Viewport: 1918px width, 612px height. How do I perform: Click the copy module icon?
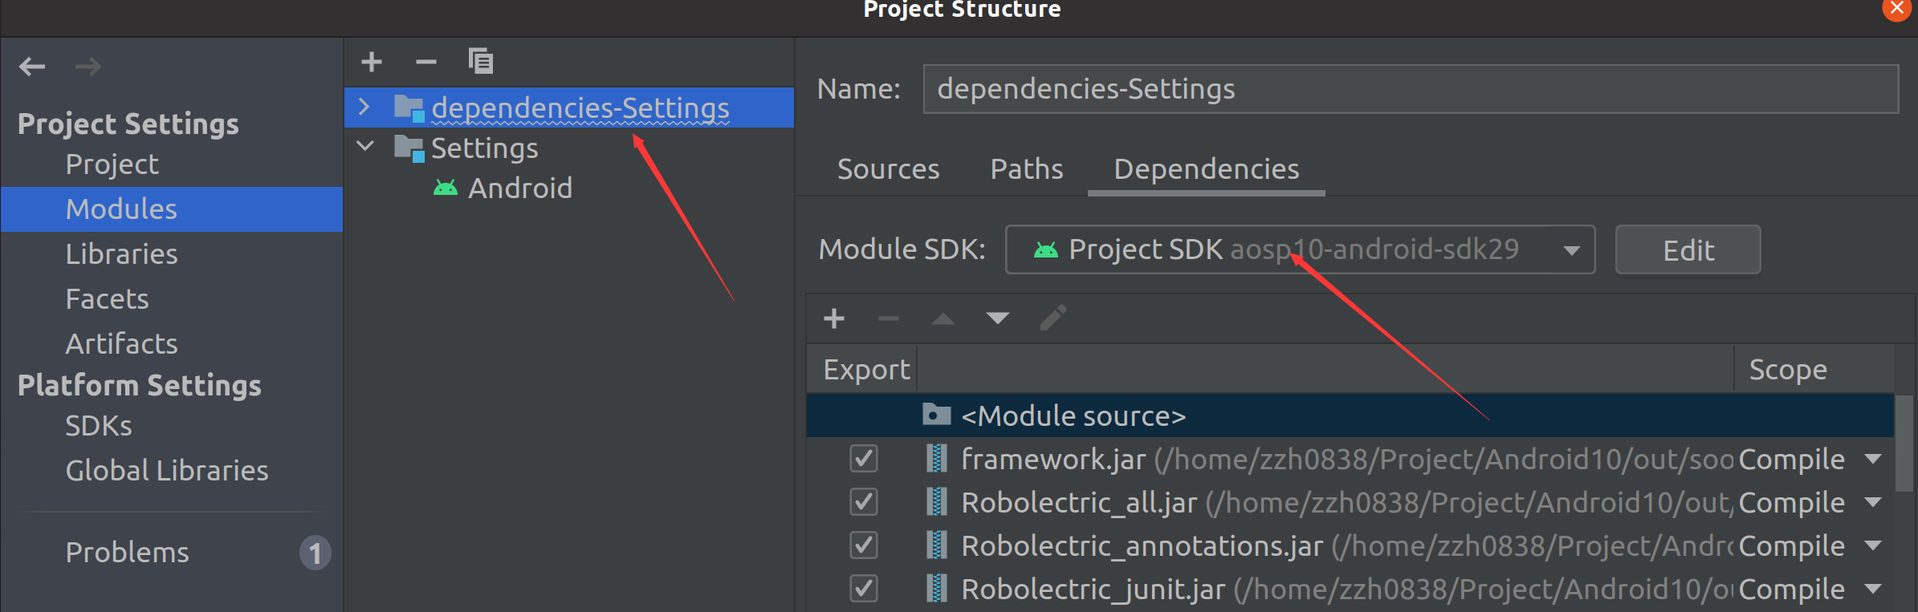click(x=481, y=61)
